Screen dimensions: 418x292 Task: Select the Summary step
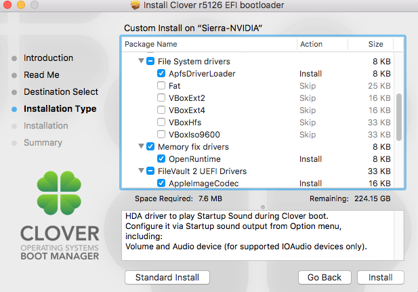[x=43, y=143]
